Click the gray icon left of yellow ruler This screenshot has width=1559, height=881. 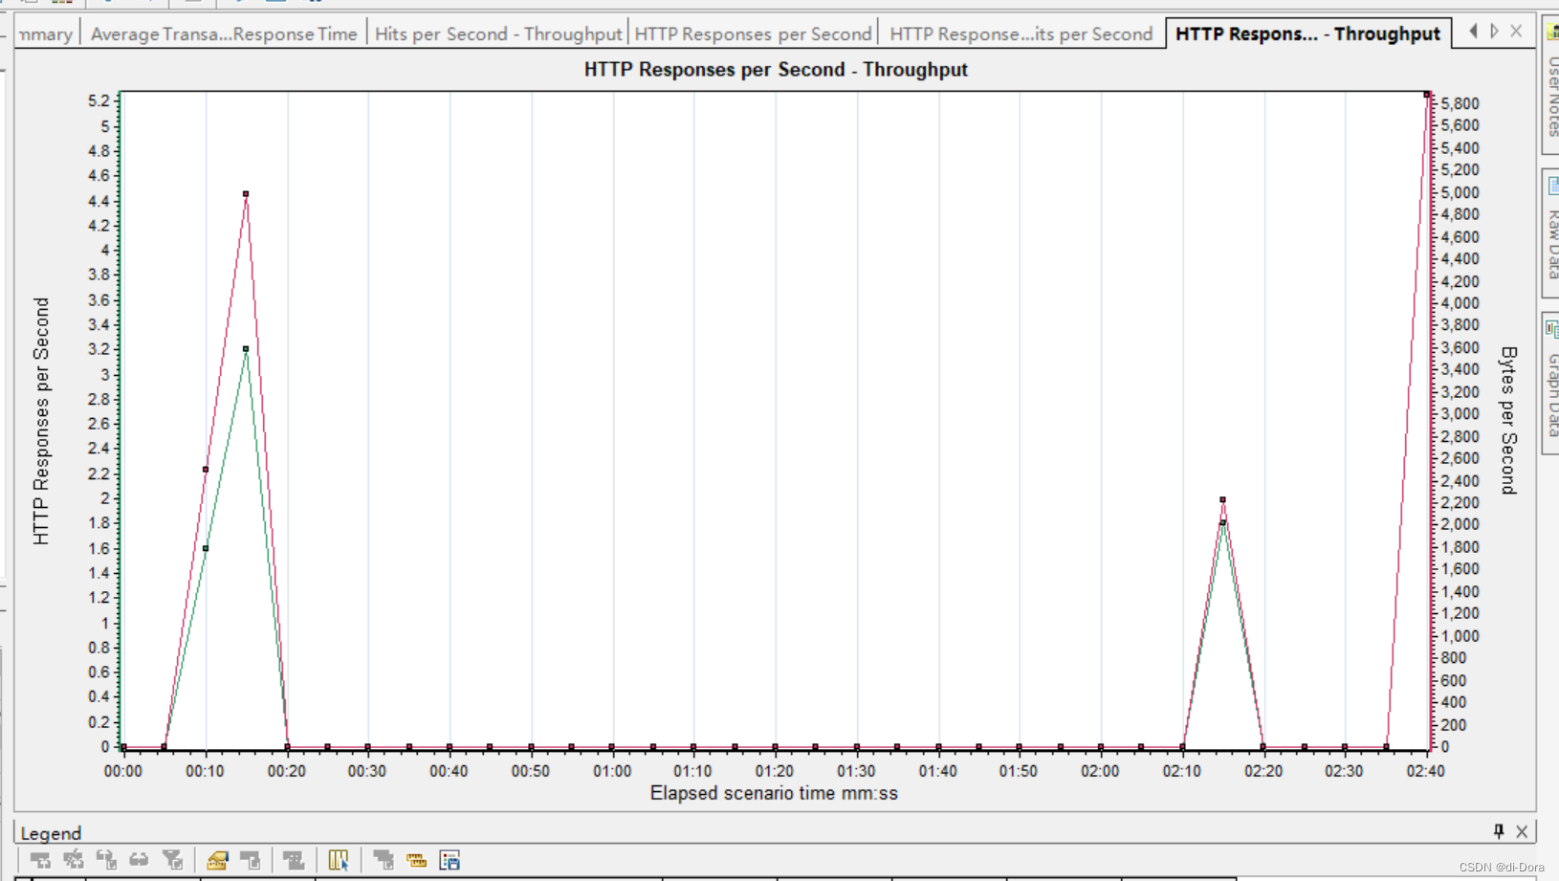(x=384, y=860)
